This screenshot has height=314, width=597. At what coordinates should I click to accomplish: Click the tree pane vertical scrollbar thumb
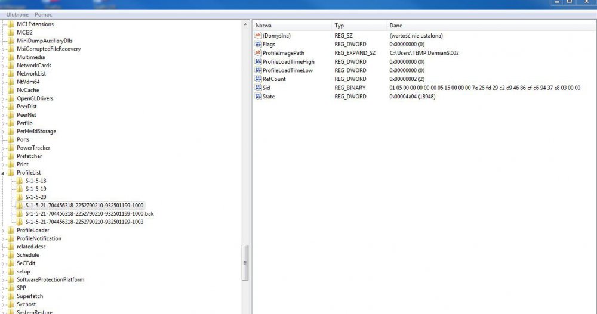tap(245, 262)
